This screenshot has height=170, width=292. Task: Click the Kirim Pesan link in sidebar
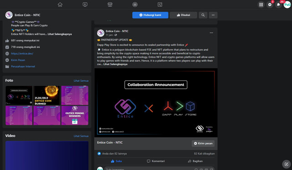coord(18,60)
